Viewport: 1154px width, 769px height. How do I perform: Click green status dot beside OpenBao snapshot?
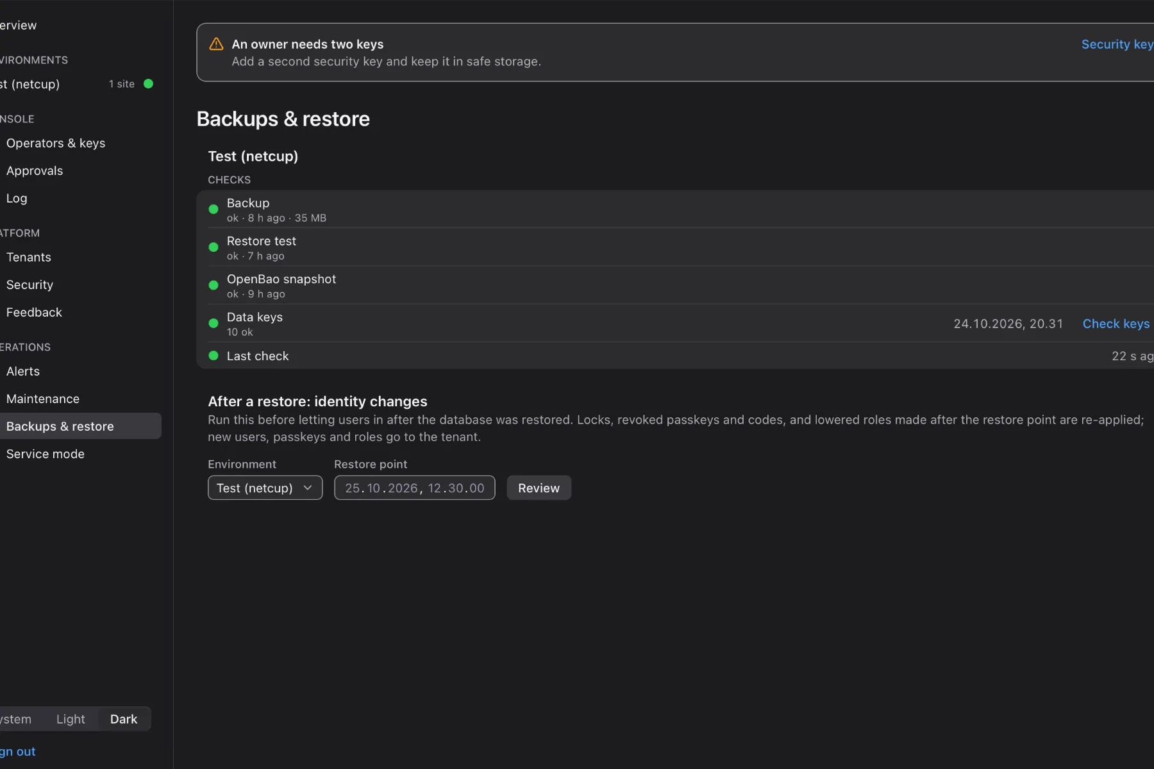click(213, 285)
